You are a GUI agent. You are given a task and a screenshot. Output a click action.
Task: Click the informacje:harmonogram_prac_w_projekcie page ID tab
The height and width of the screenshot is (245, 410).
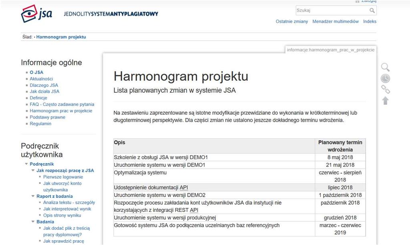pyautogui.click(x=330, y=50)
